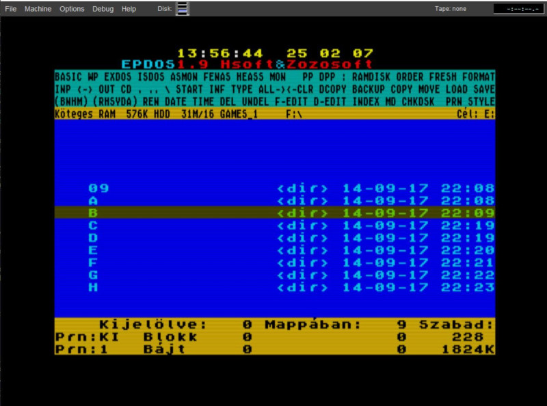Click the D-EDIT command
Screen dimensions: 547x406
(x=330, y=102)
